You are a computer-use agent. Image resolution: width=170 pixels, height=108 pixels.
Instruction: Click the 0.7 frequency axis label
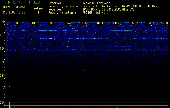pyautogui.click(x=2, y=89)
